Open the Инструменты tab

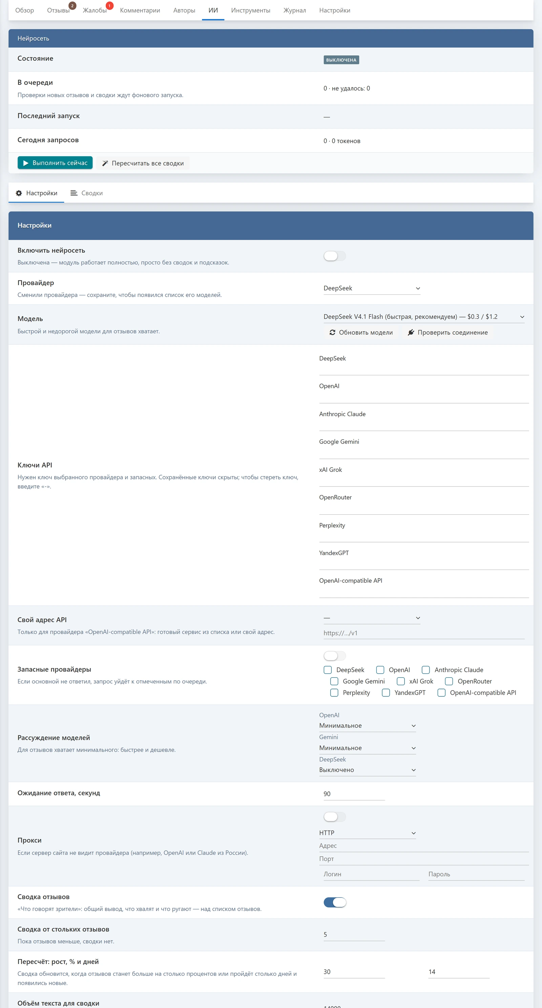(x=251, y=10)
